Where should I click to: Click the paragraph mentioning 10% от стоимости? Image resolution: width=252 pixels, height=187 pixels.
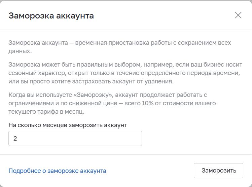tap(112, 103)
